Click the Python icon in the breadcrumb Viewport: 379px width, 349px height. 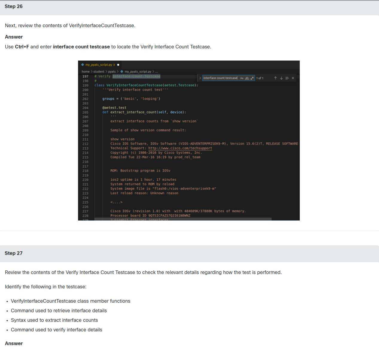122,71
